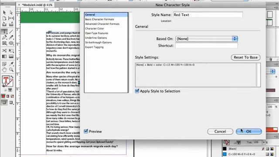
Task: Select the Zoom tool
Action: (11, 70)
